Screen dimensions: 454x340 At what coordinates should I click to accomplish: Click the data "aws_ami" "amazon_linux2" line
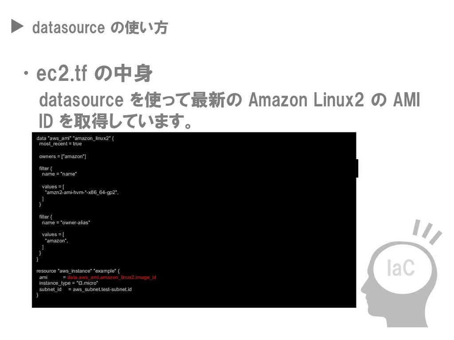tap(75, 138)
